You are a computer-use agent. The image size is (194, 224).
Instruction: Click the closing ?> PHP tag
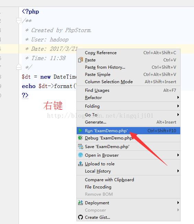tap(25, 95)
